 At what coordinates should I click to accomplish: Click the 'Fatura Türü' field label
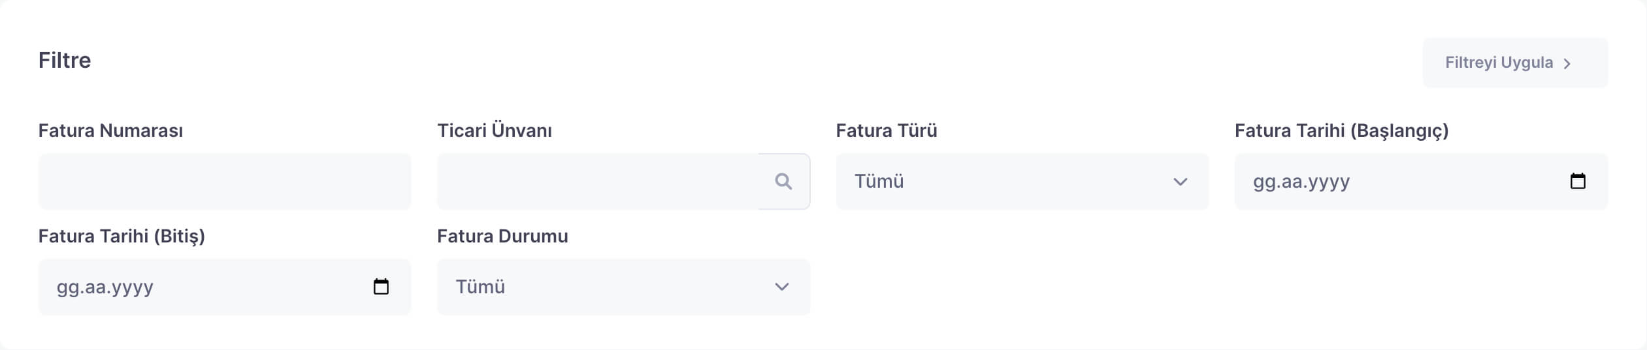(886, 130)
